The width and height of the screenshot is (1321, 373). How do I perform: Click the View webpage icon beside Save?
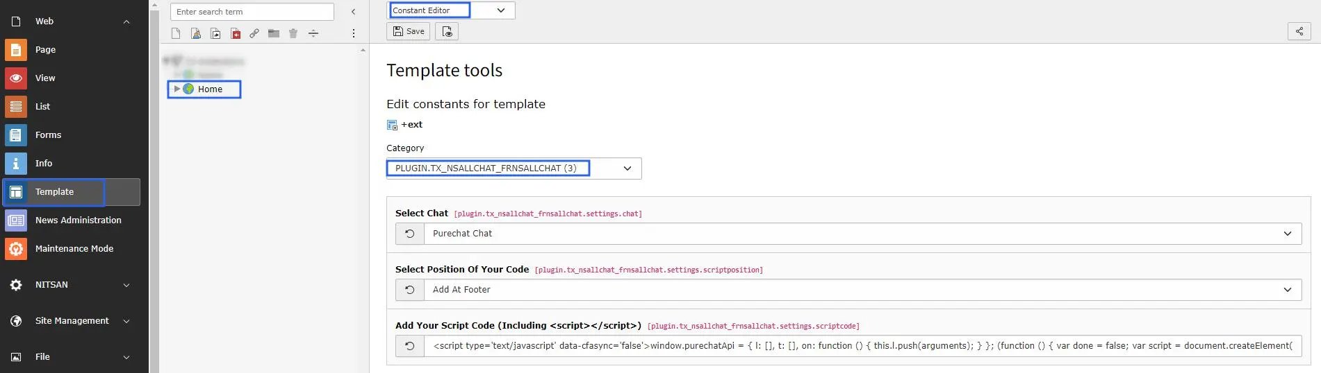pyautogui.click(x=447, y=31)
